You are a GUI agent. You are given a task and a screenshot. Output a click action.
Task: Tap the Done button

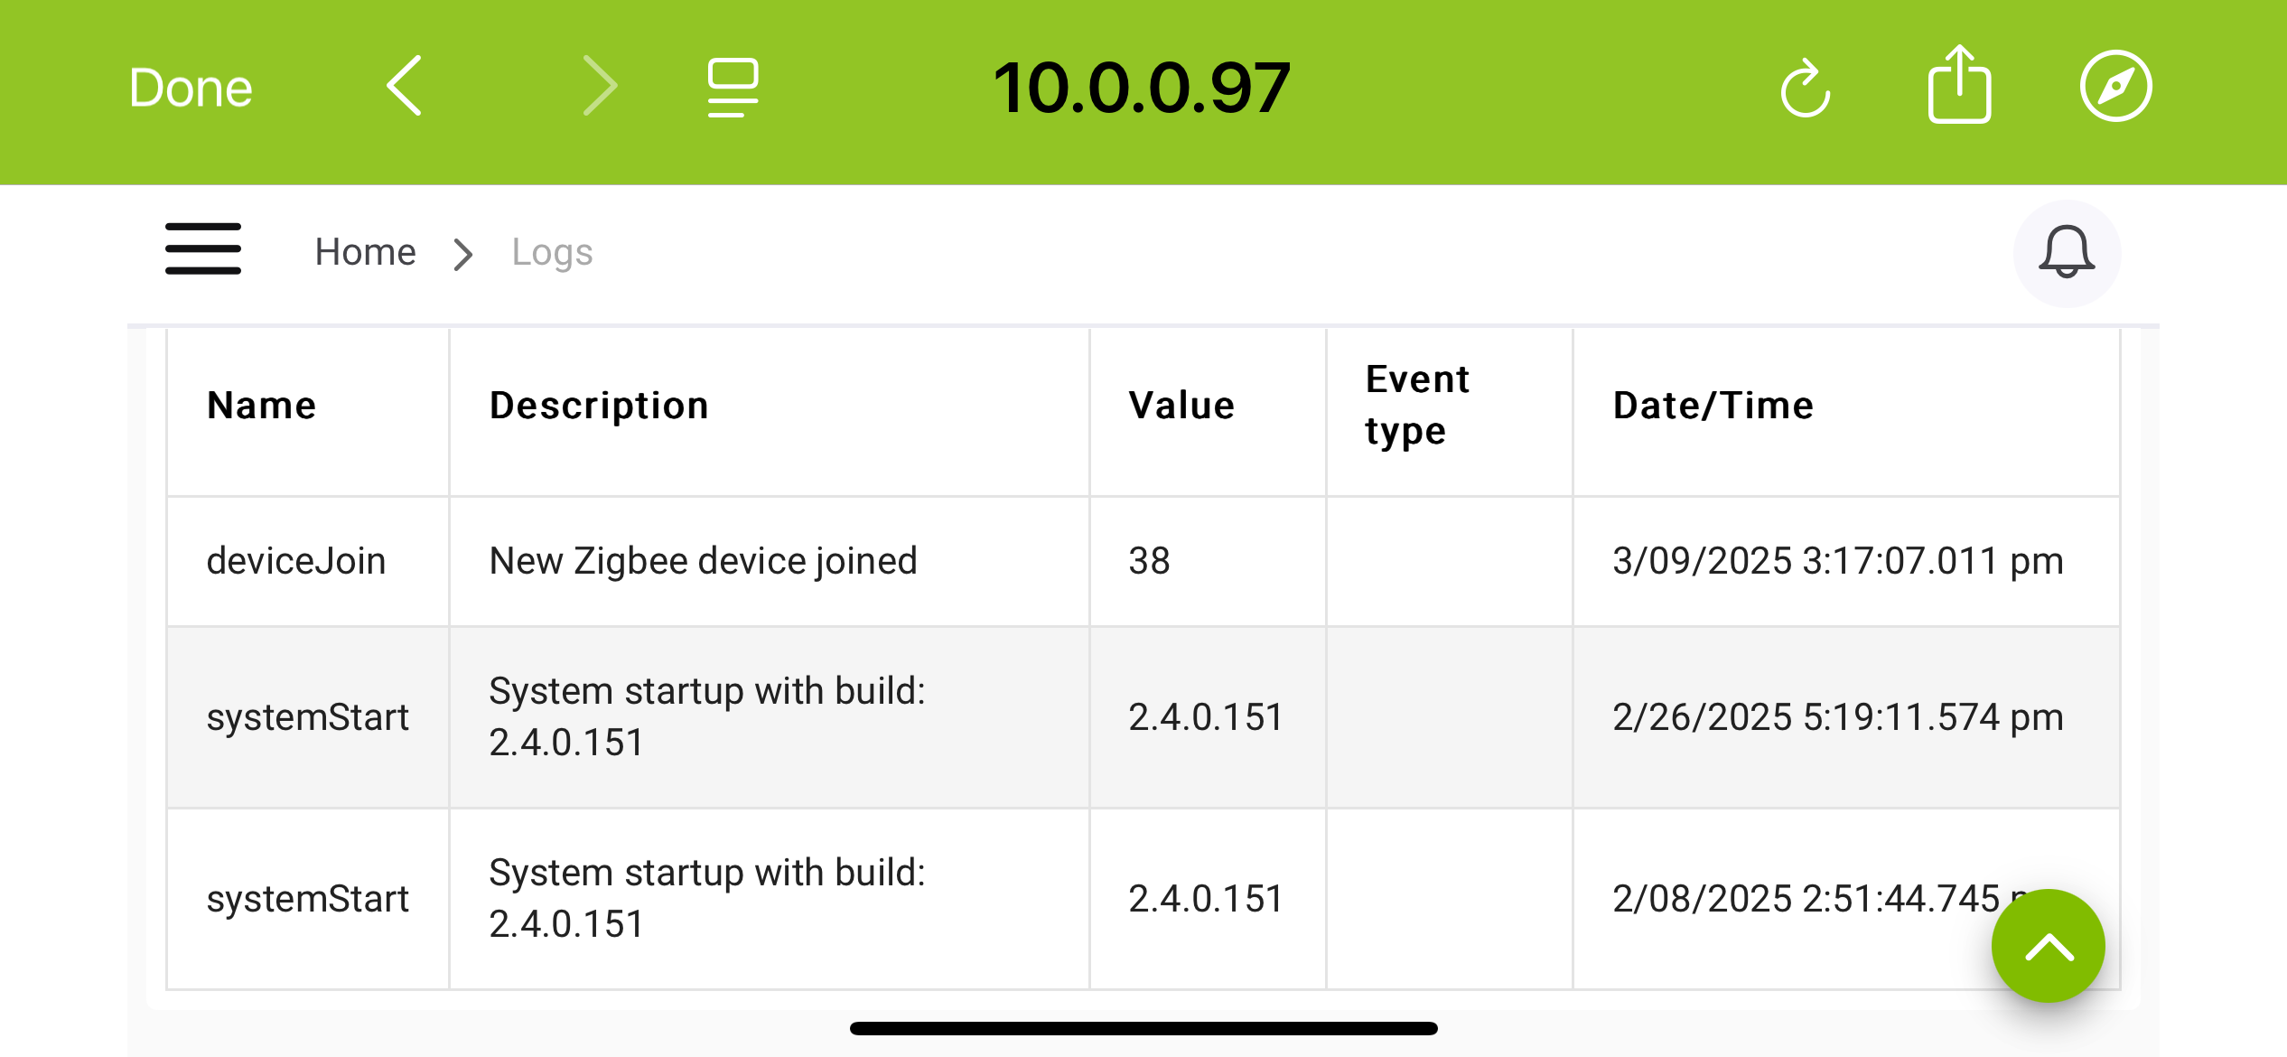[x=191, y=88]
